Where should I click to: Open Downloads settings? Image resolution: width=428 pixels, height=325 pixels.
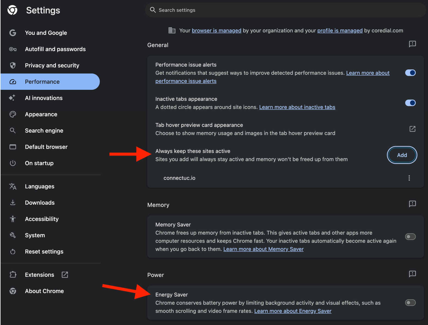[51, 203]
